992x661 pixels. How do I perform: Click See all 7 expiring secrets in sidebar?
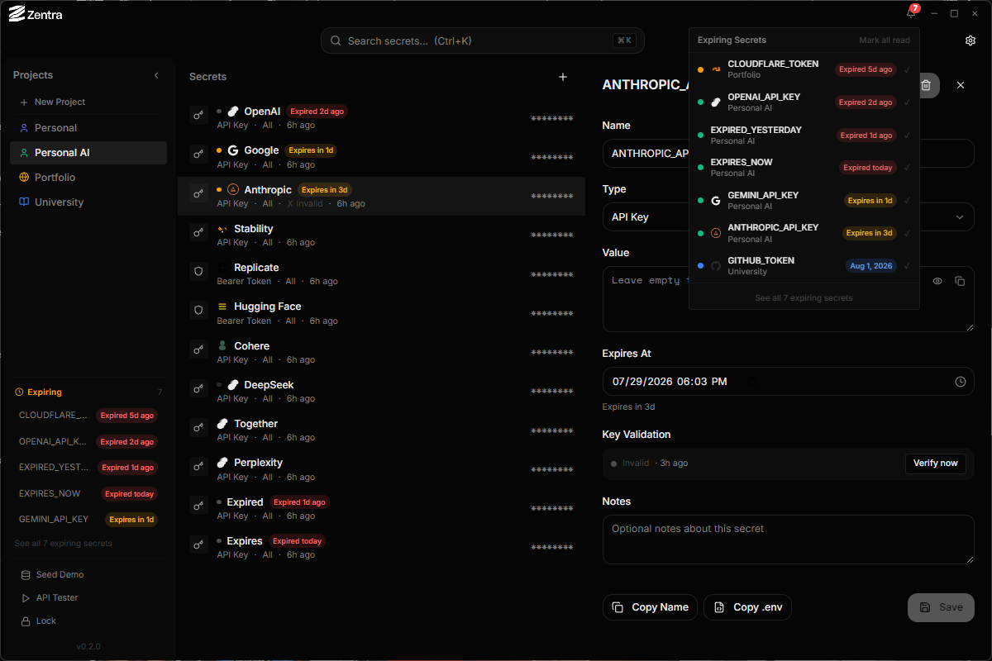point(63,544)
